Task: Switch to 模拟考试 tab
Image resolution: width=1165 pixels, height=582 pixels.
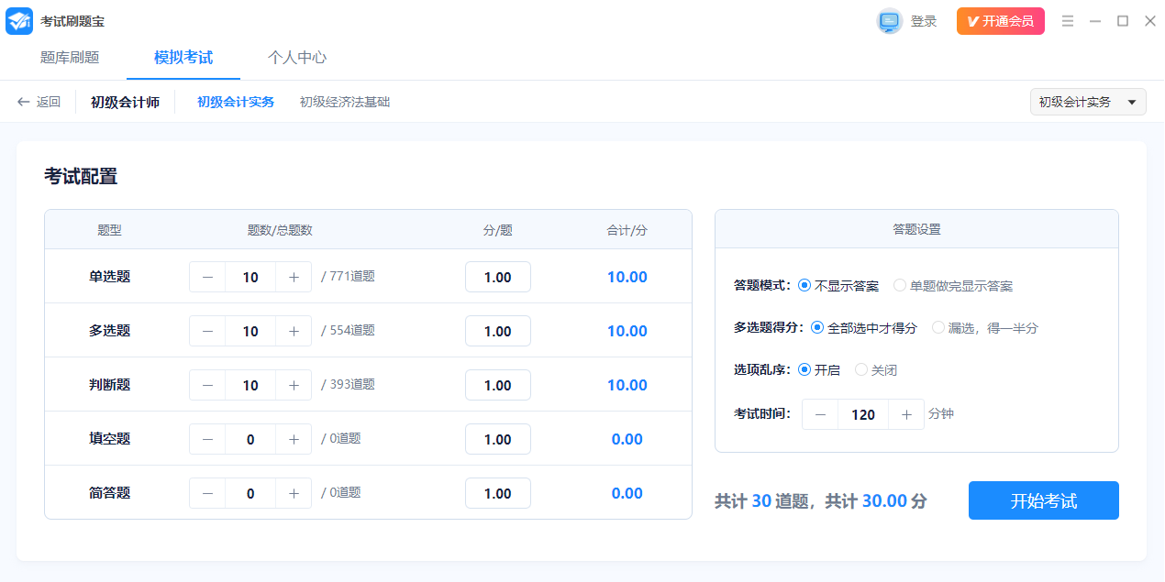Action: (183, 58)
